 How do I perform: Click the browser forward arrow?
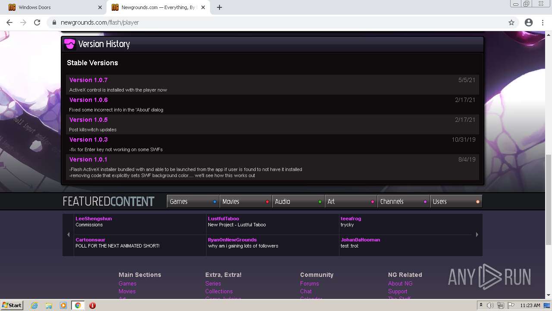point(23,22)
